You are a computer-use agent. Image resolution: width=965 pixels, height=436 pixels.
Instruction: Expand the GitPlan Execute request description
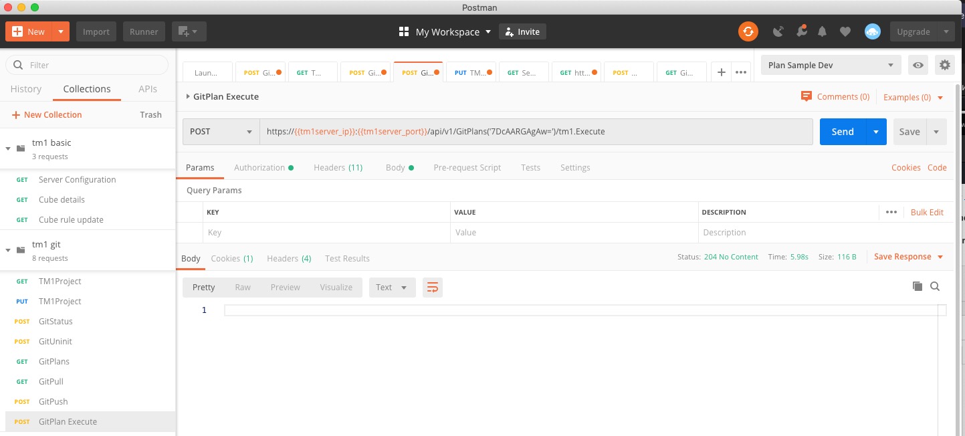pos(188,96)
